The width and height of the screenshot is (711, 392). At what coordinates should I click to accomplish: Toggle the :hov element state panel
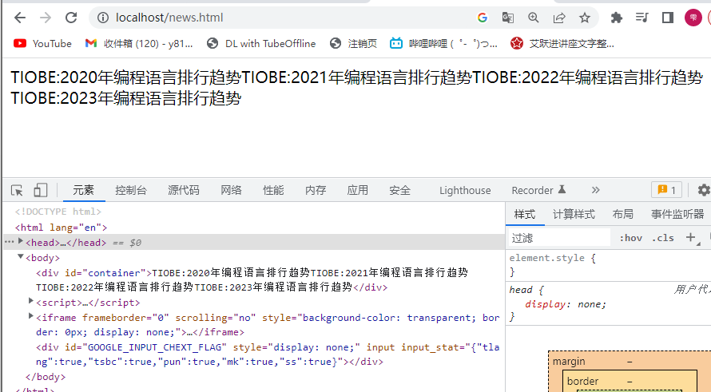coord(630,238)
